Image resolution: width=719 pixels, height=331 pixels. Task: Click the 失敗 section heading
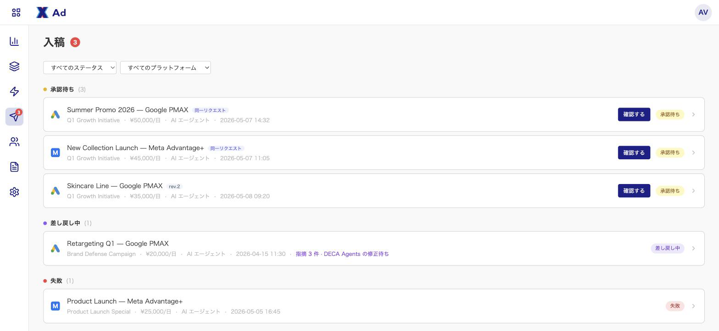(56, 281)
